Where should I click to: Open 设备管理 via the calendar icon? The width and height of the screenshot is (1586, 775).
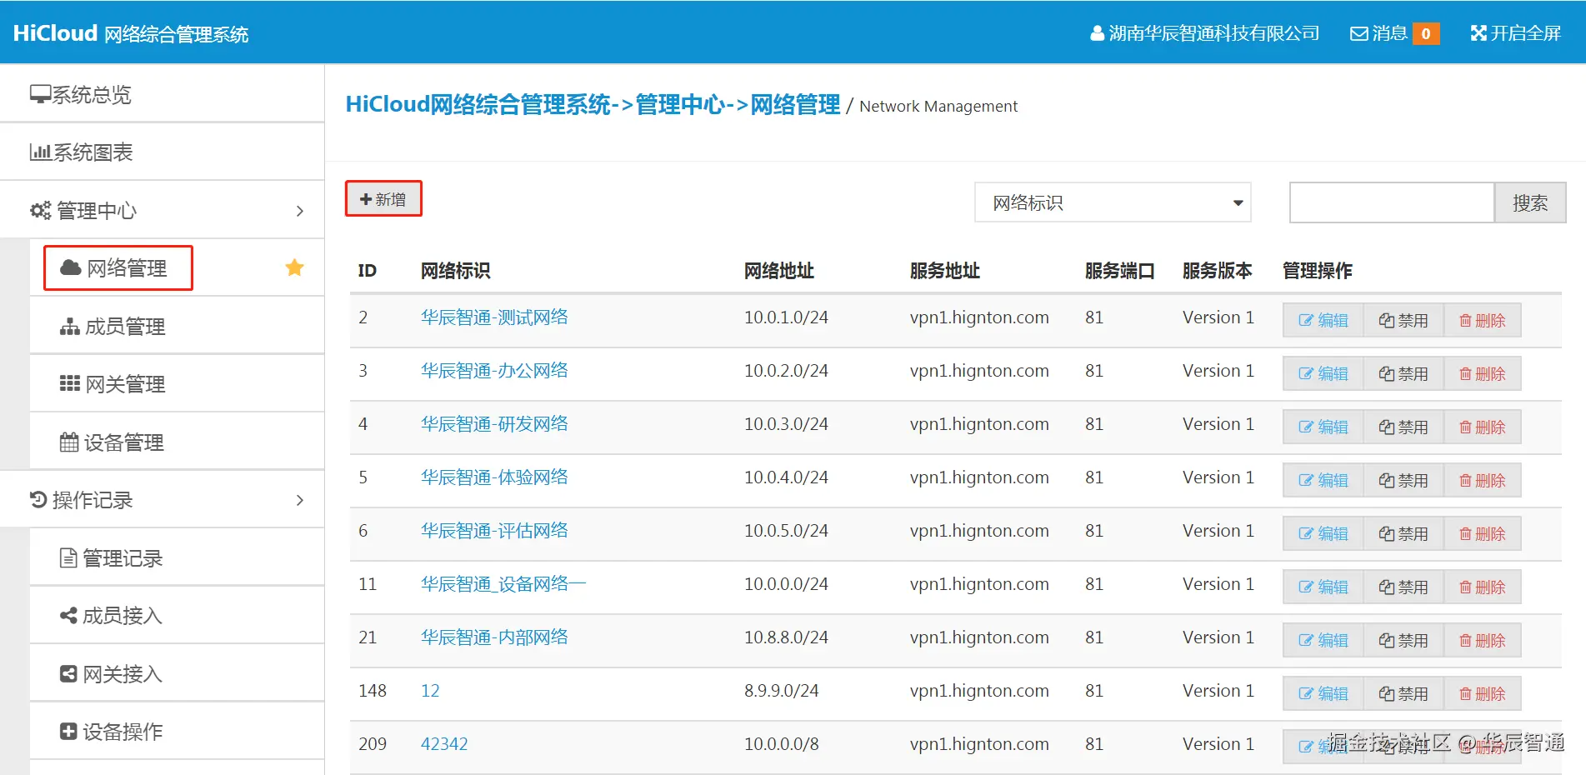pyautogui.click(x=69, y=442)
